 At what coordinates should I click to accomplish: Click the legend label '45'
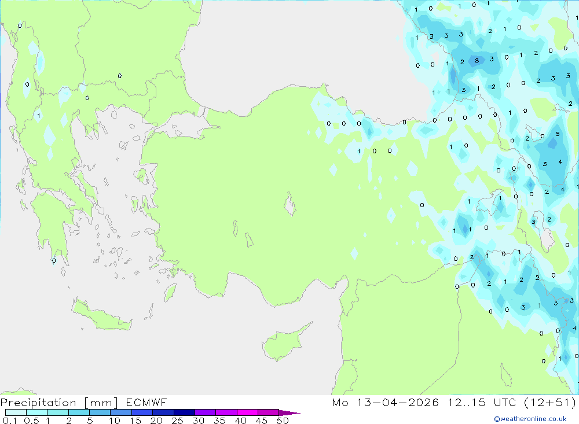[x=262, y=421]
